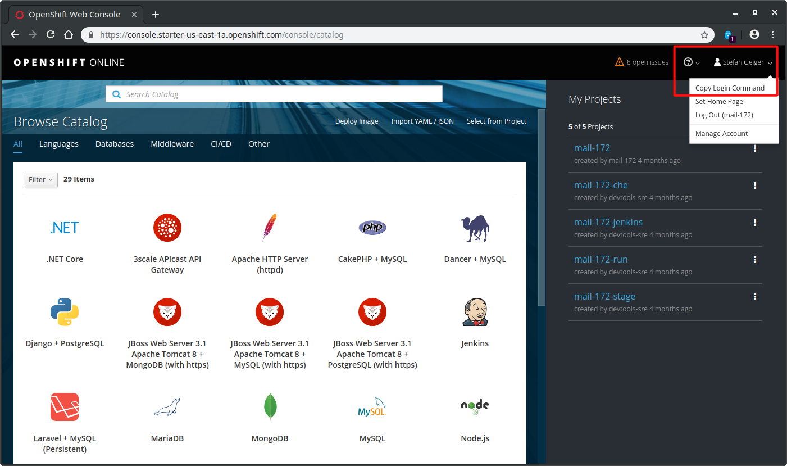Screen dimensions: 787x466
Task: Click the Deploy Image link
Action: coord(357,121)
